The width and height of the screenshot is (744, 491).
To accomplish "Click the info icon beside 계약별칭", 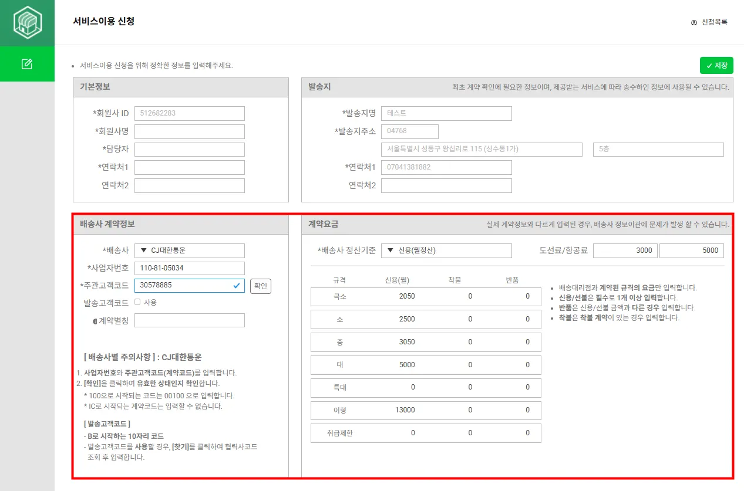I will coord(95,320).
